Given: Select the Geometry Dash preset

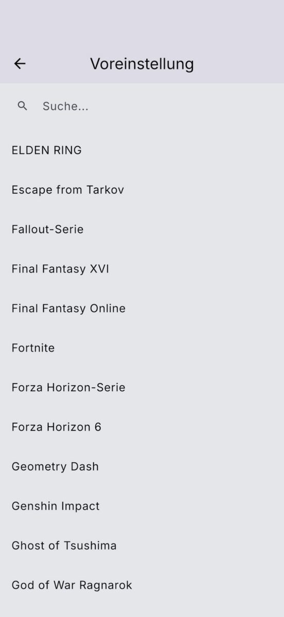Looking at the screenshot, I should pos(142,467).
